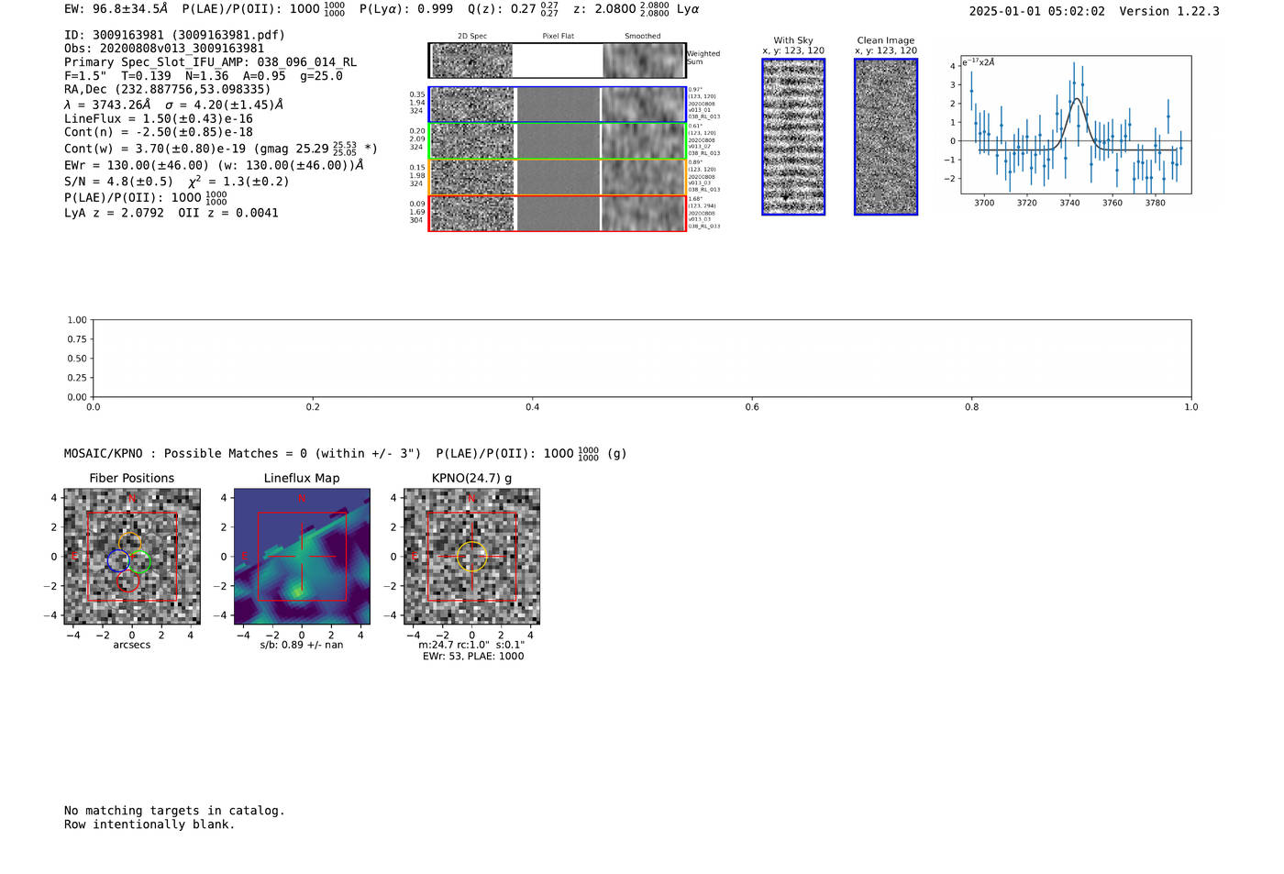
Task: Click the 'EWr: 53, PLAE: 1000' caption
Action: point(473,657)
